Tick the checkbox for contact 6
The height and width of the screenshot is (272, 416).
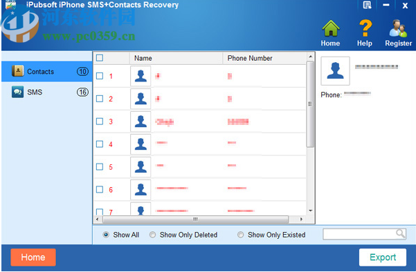(x=100, y=190)
